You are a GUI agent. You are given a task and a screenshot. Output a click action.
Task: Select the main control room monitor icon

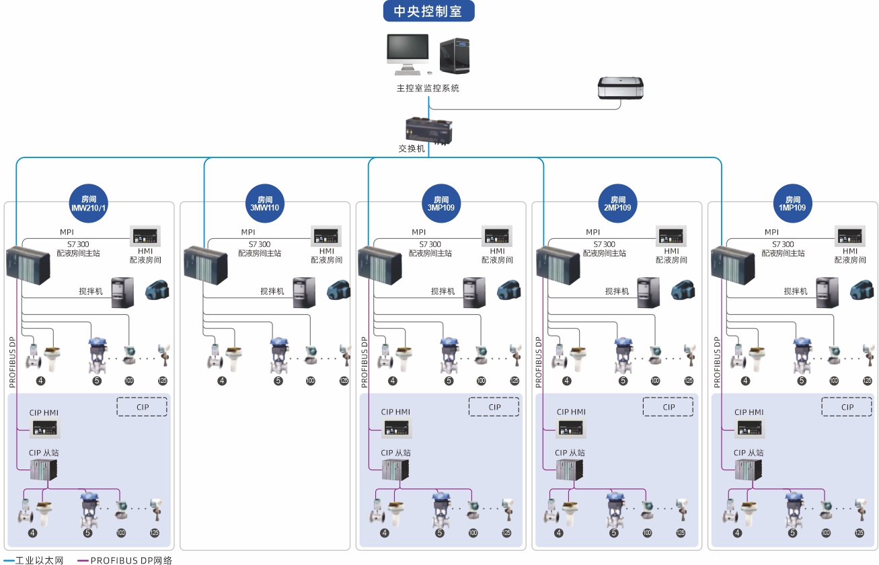[408, 54]
